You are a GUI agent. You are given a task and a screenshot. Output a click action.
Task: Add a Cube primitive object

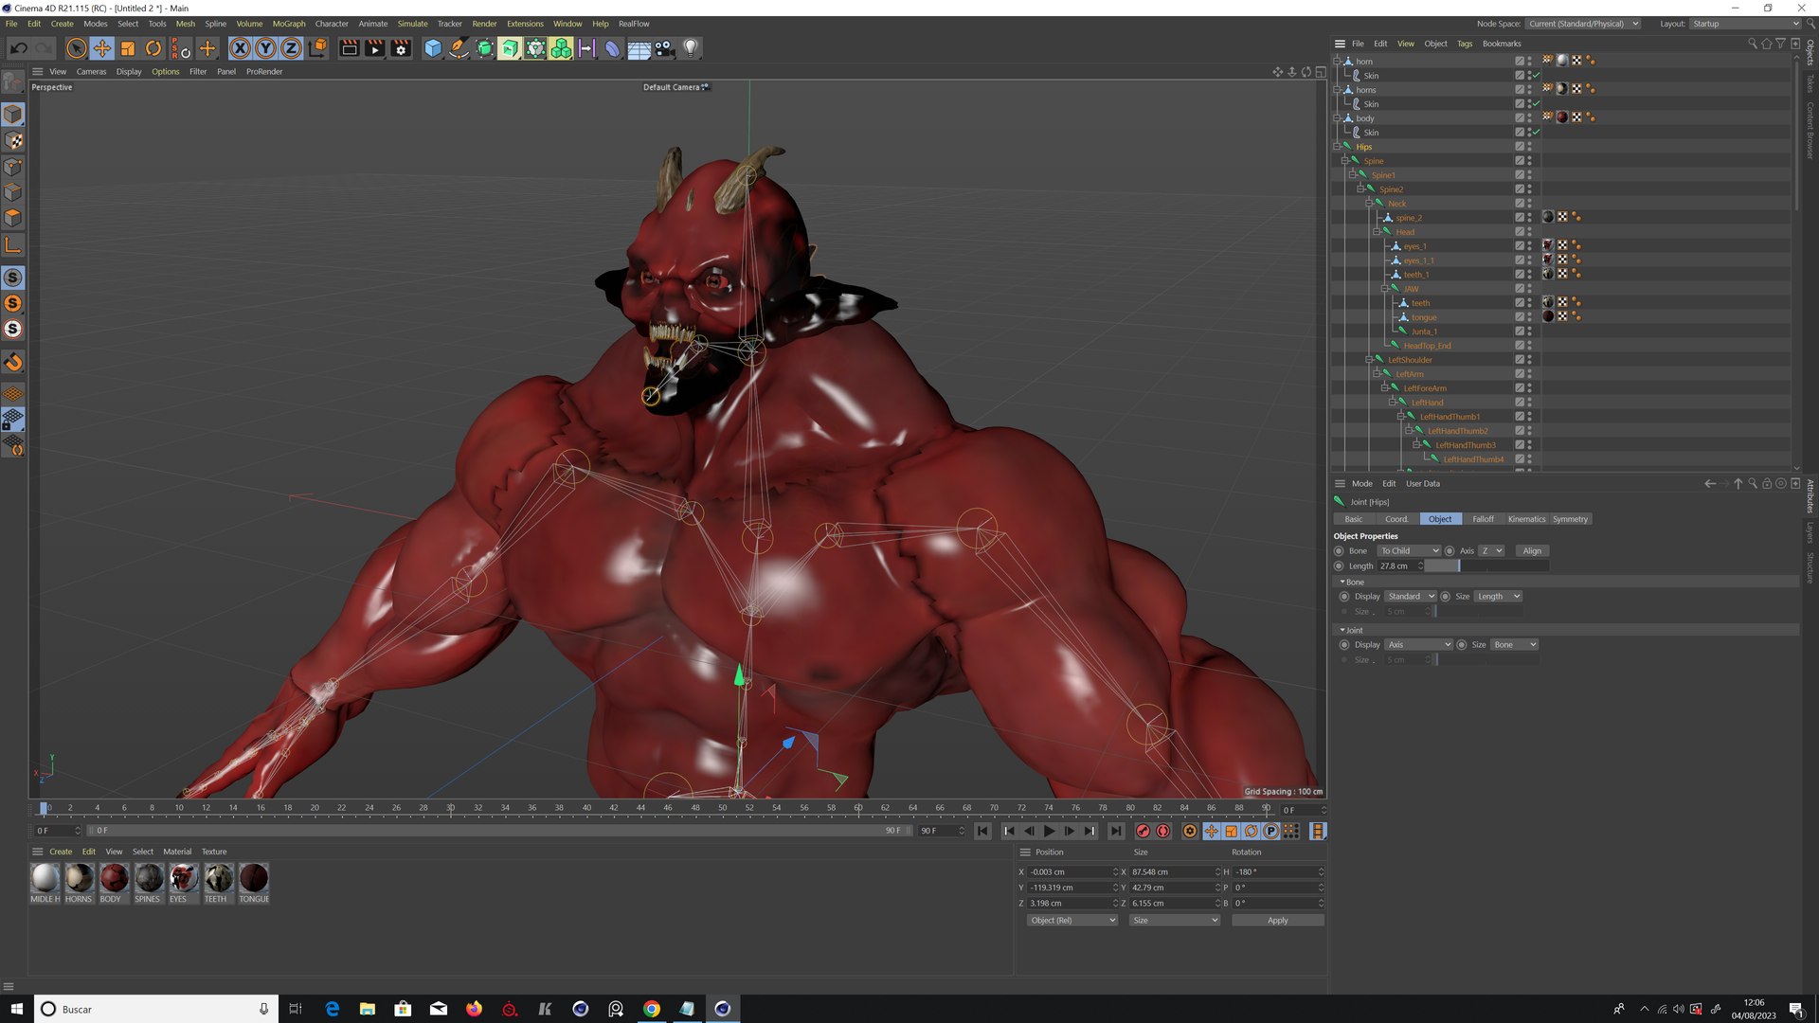point(433,48)
